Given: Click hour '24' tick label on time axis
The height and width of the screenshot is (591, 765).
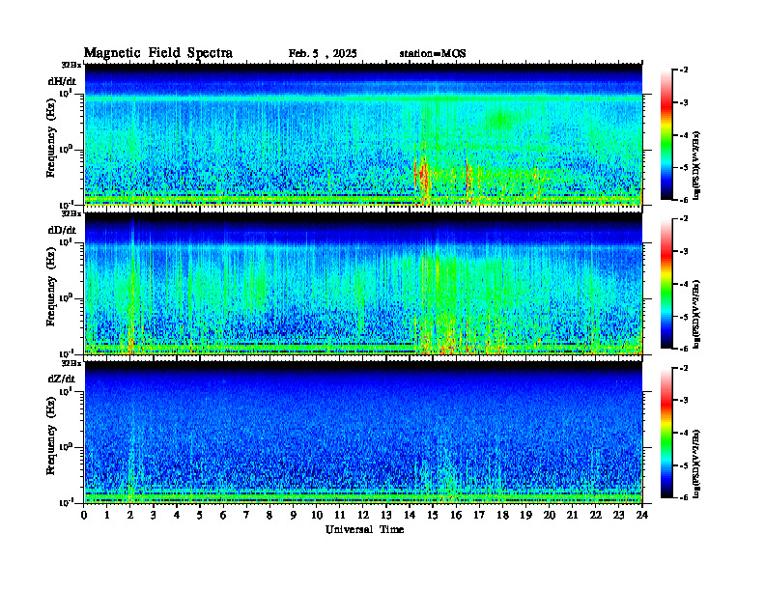Looking at the screenshot, I should coord(642,516).
